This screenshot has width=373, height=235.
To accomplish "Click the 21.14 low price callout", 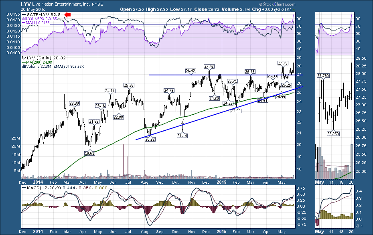I will click(x=182, y=136).
